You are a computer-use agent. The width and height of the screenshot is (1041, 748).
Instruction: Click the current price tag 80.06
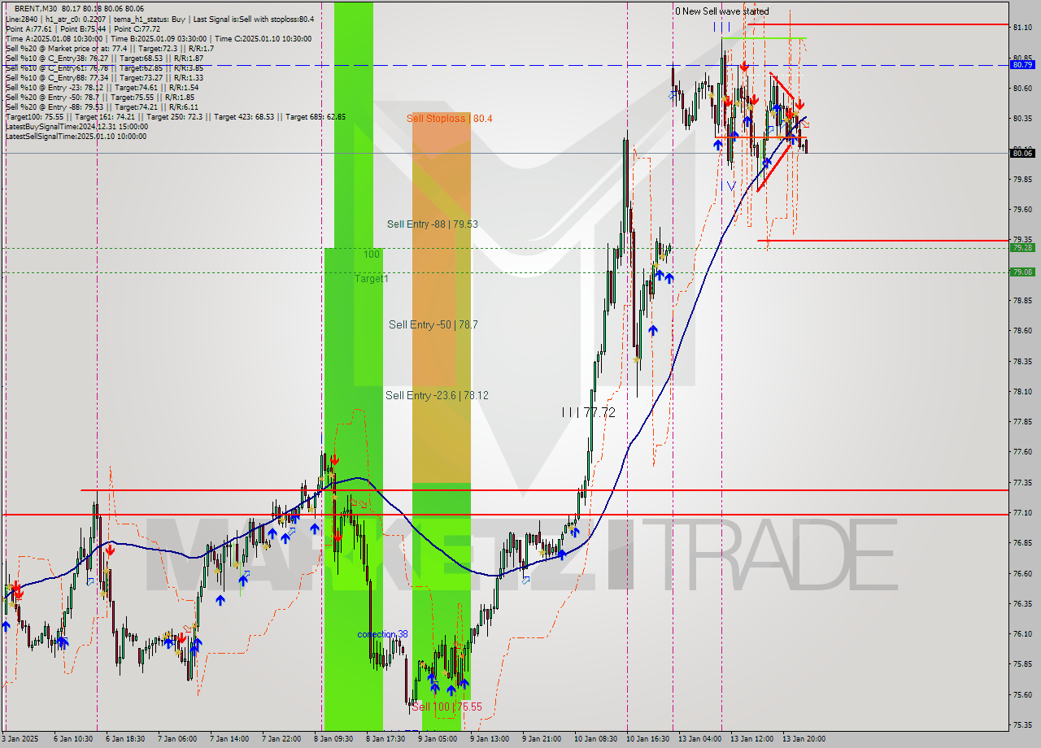[1022, 153]
